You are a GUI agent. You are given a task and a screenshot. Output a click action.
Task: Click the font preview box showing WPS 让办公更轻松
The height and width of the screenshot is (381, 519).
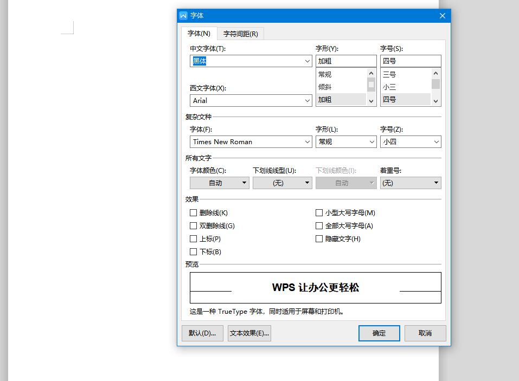316,288
